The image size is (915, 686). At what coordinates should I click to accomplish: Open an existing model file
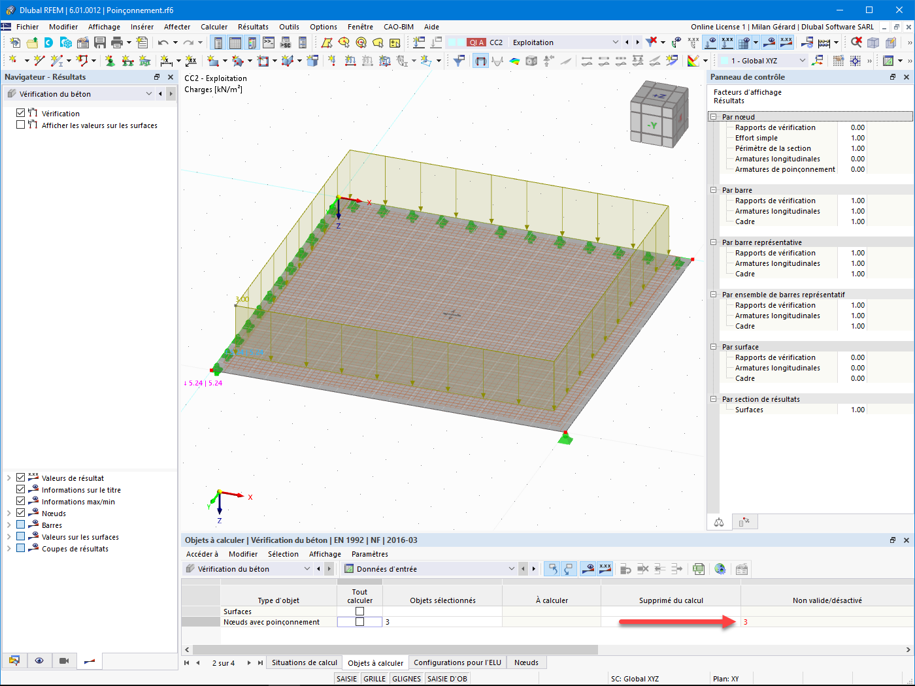(32, 42)
